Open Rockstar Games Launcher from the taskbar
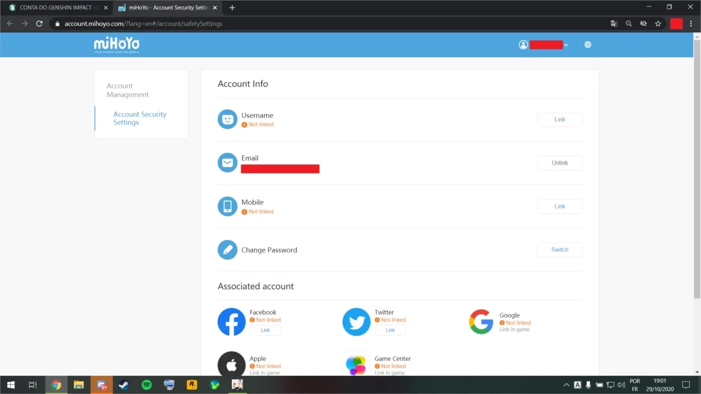This screenshot has width=701, height=394. [192, 385]
